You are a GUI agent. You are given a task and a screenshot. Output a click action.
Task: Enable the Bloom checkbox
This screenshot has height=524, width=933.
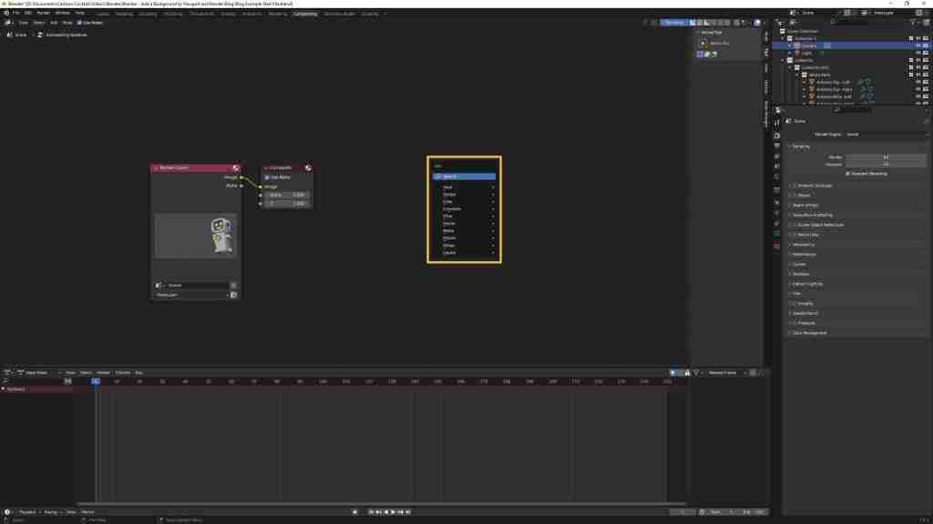tap(795, 196)
